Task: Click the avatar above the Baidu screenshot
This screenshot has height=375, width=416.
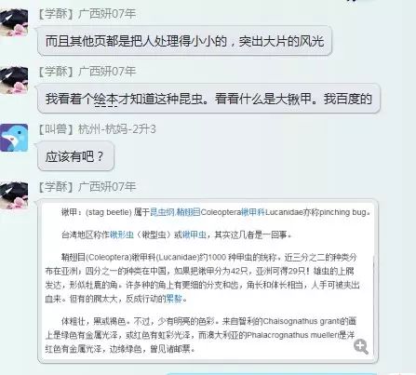Action: pos(14,195)
